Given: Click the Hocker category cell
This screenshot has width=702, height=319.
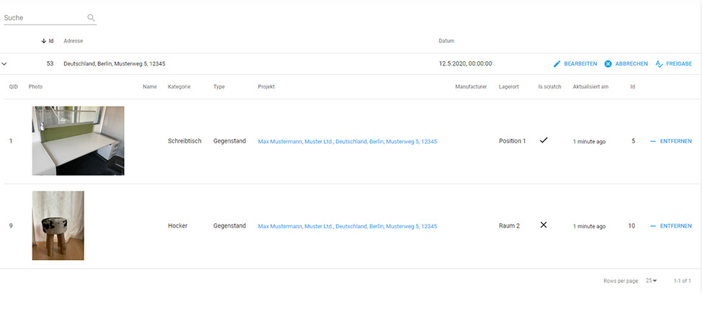Looking at the screenshot, I should click(178, 226).
